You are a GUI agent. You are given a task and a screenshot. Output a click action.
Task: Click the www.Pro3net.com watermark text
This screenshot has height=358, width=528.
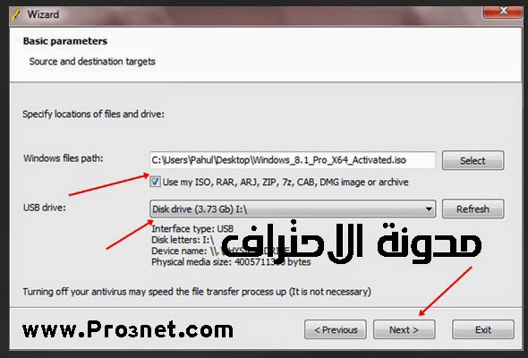click(128, 329)
